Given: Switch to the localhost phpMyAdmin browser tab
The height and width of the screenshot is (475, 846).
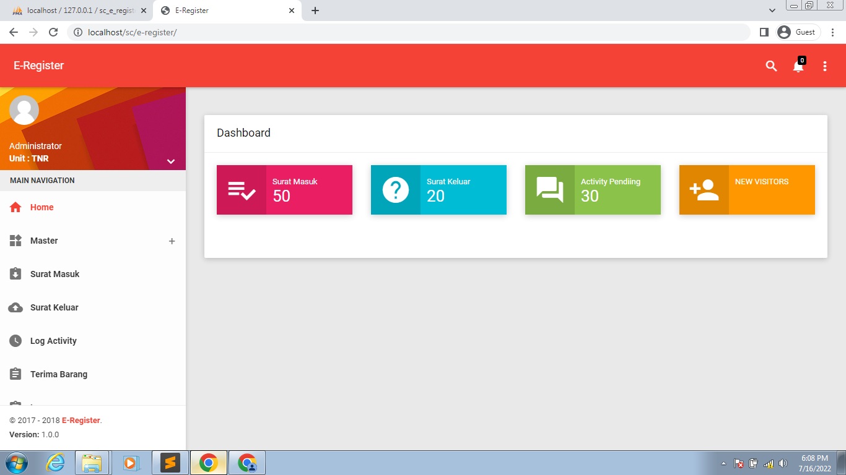Looking at the screenshot, I should (77, 11).
